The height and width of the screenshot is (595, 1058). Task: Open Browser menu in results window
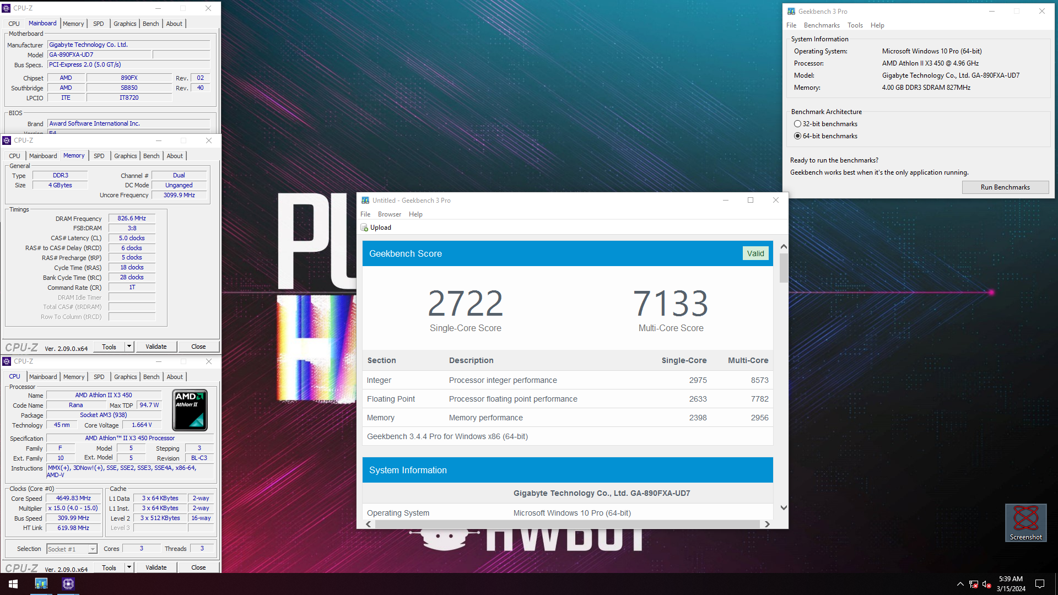click(390, 214)
